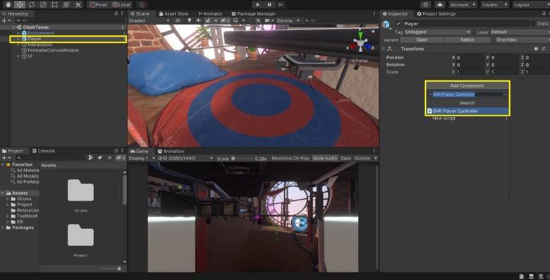Viewport: 550px width, 280px height.
Task: Select the Move tool in the toolbar
Action: (x=20, y=4)
